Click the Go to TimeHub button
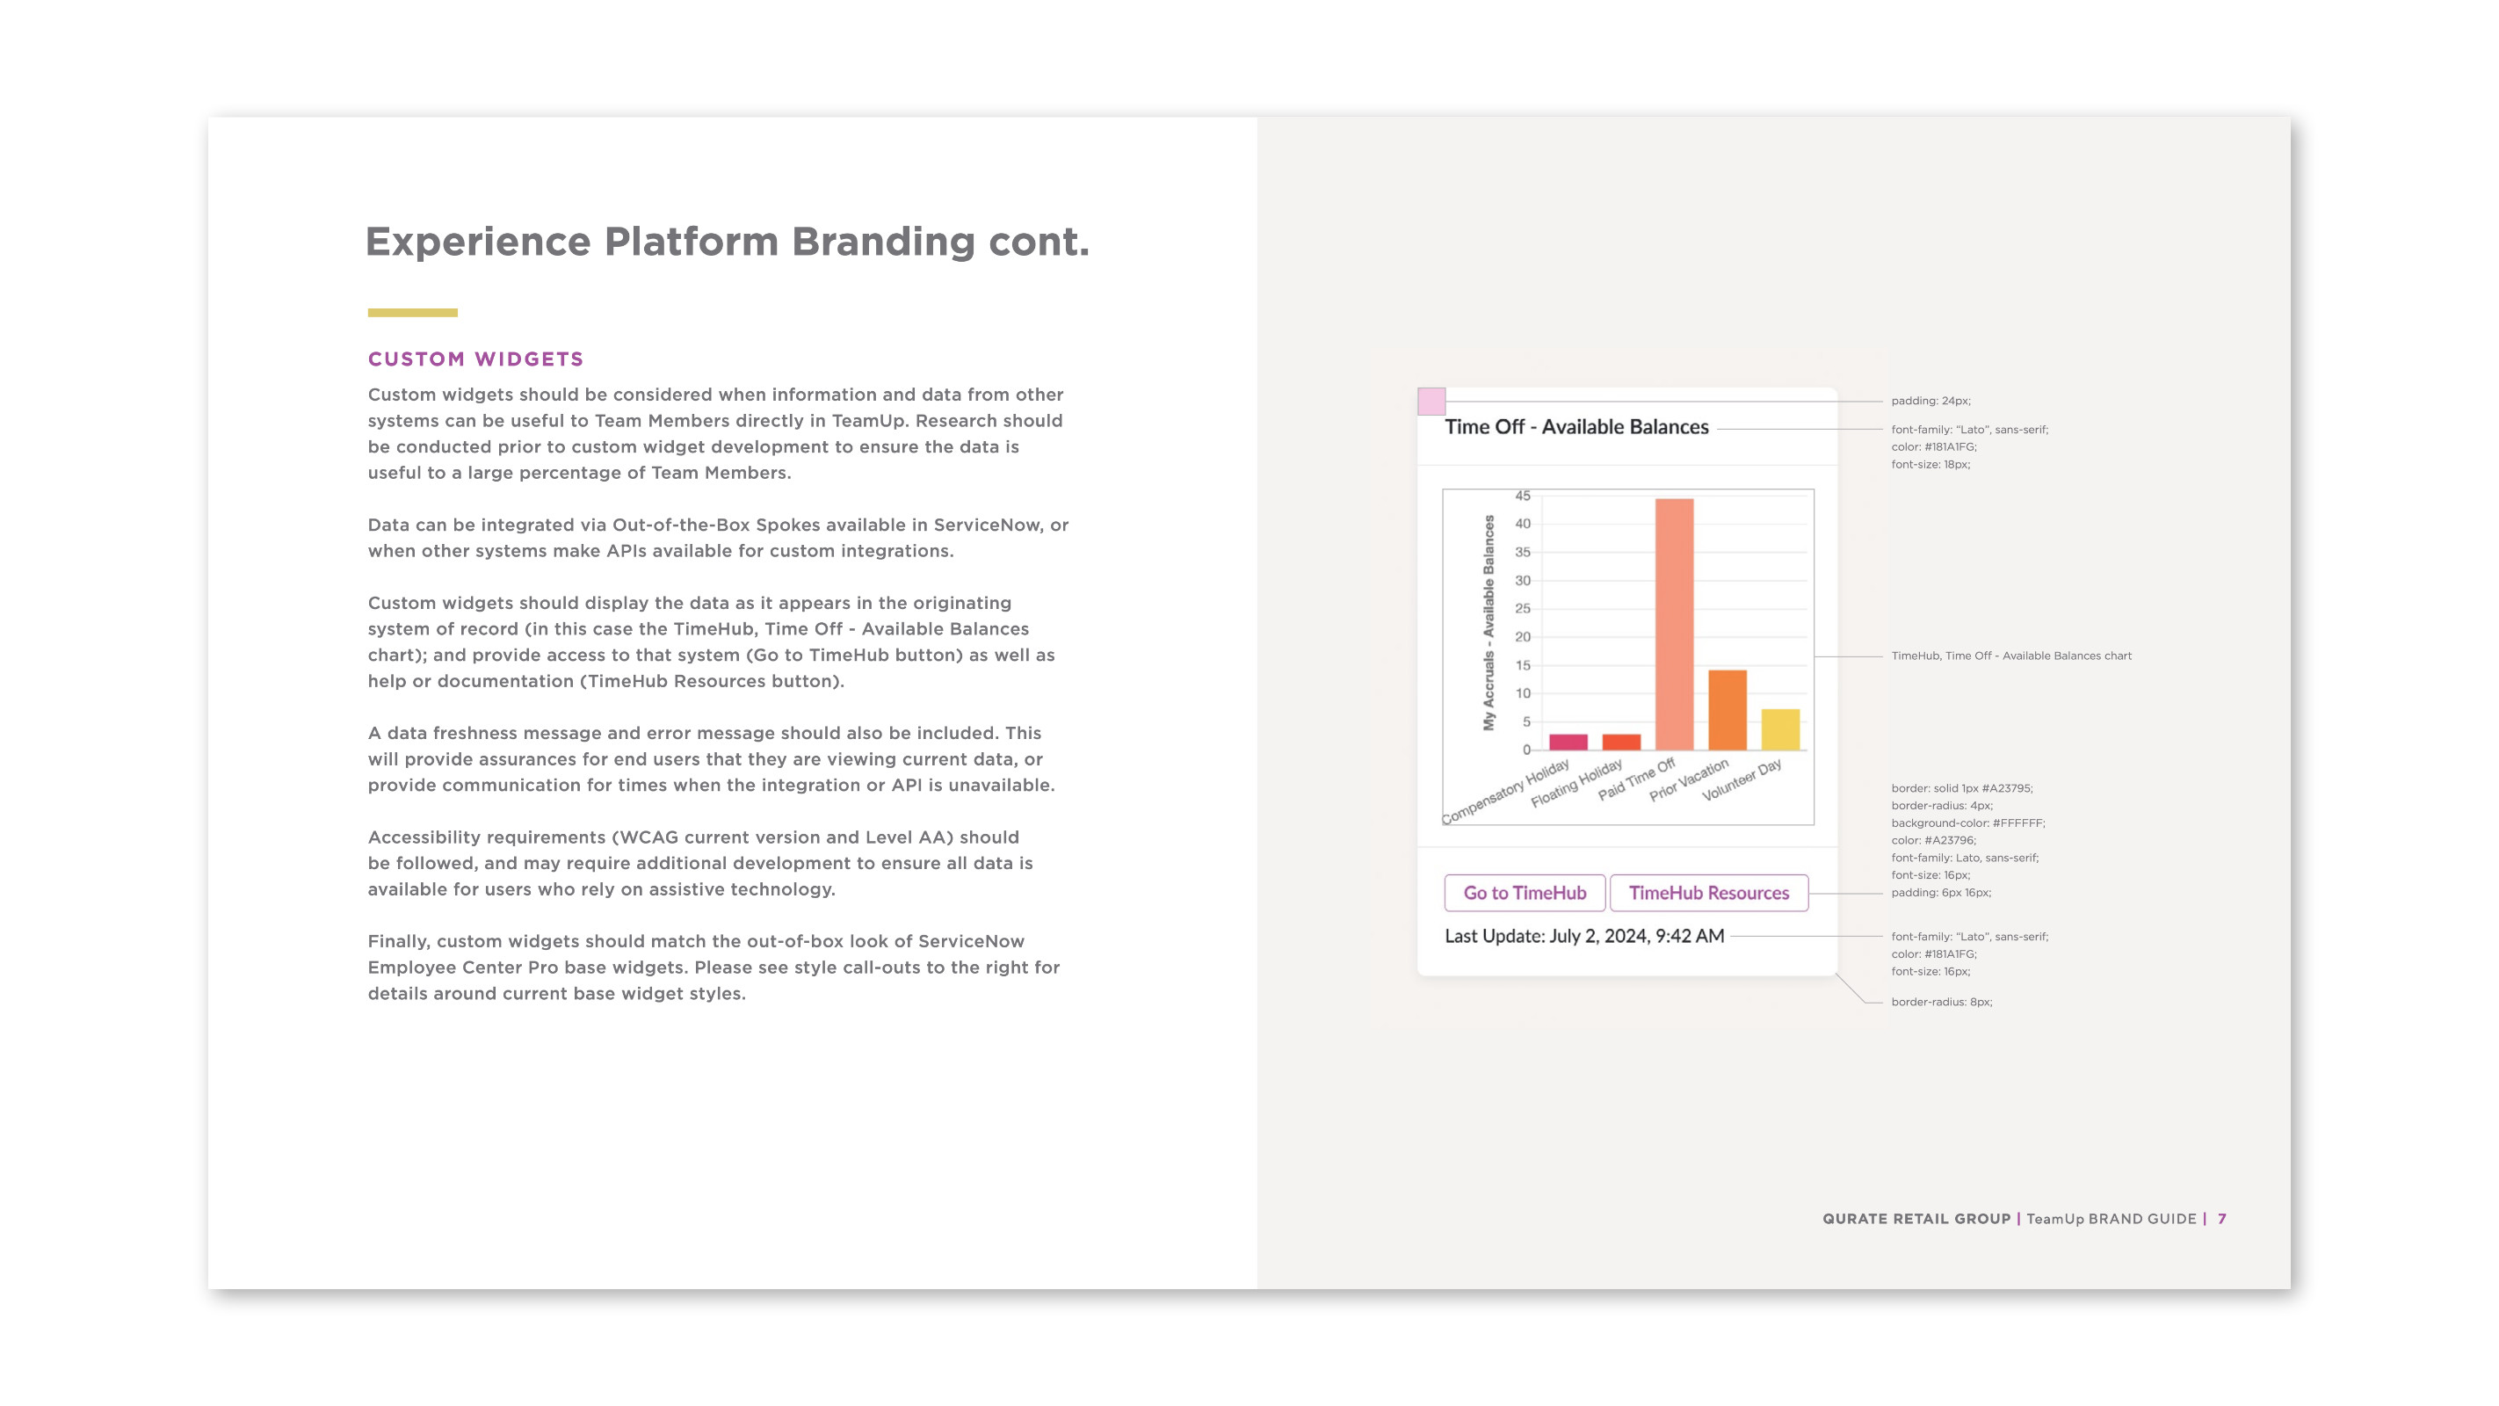 (x=1524, y=893)
